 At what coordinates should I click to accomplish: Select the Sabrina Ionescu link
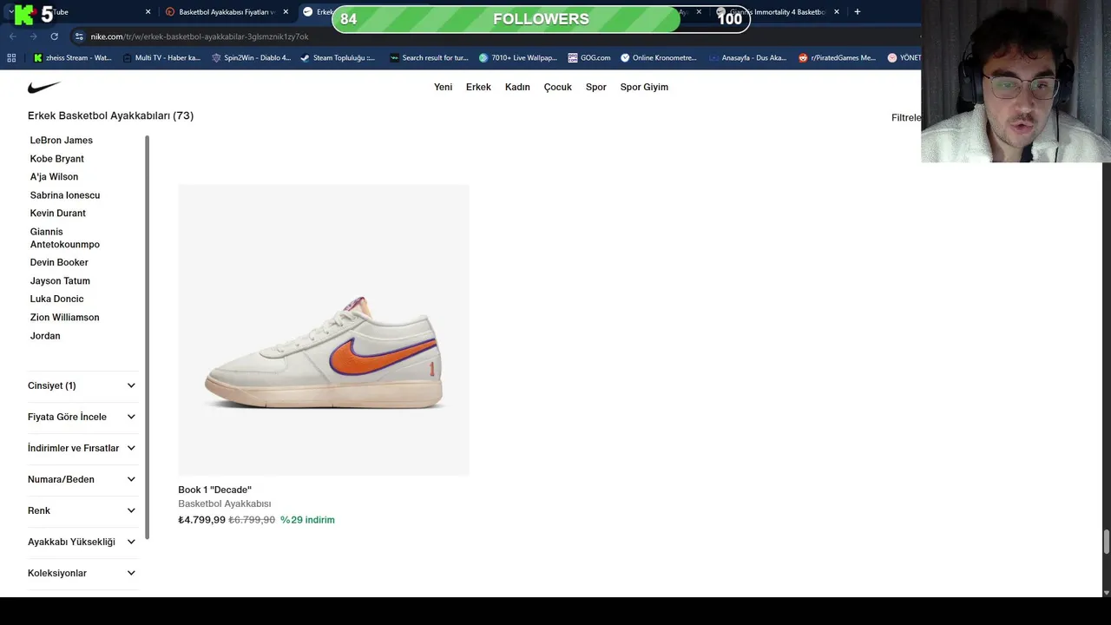pyautogui.click(x=65, y=195)
